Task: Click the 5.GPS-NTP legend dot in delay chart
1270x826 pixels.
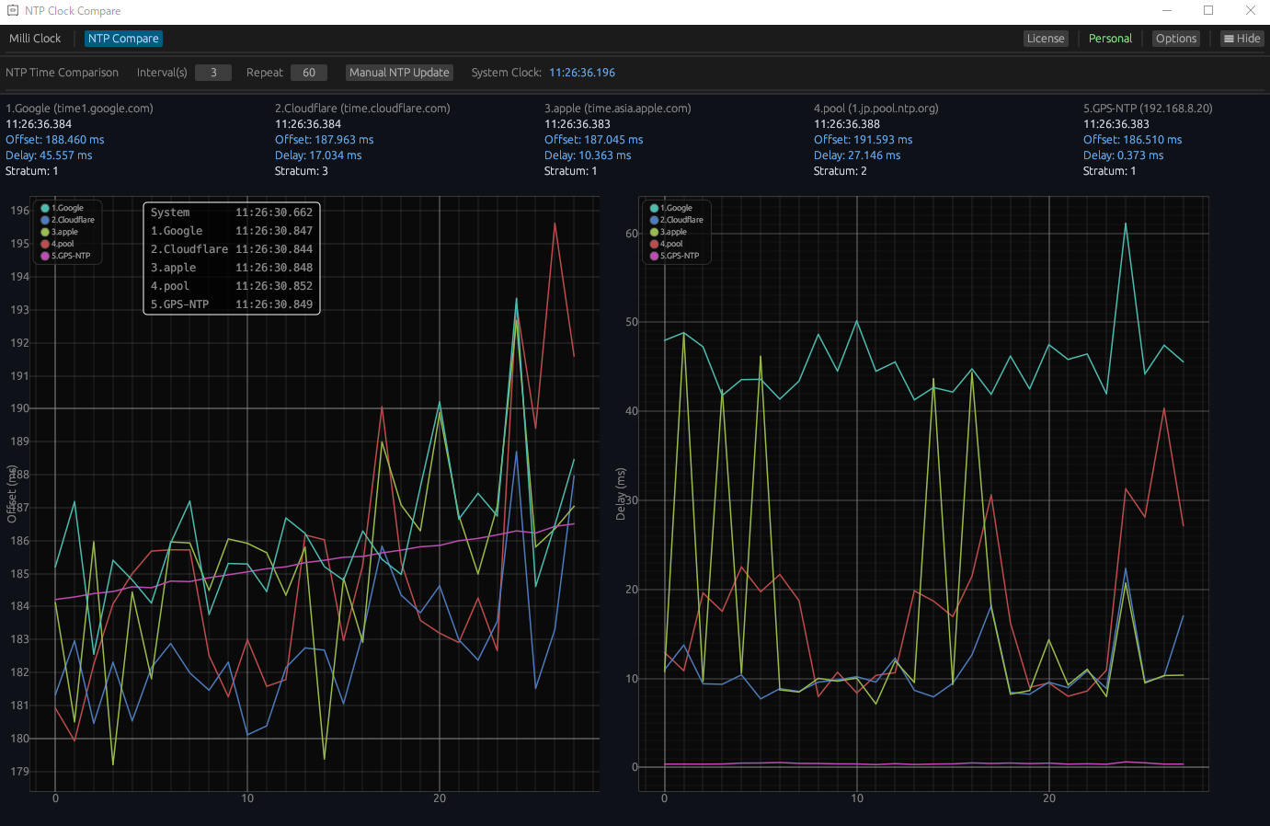Action: coord(654,256)
